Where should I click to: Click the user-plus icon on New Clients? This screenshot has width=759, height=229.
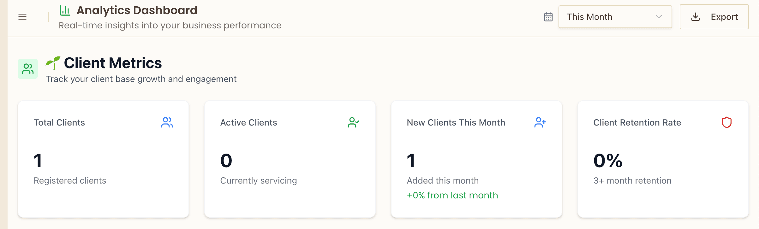tap(540, 122)
